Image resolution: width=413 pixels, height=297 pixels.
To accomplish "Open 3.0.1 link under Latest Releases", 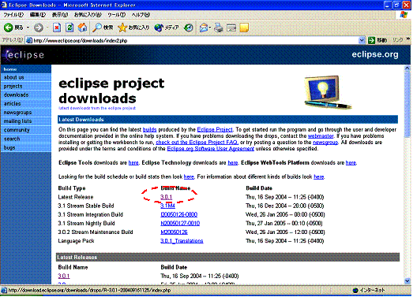I will (64, 277).
